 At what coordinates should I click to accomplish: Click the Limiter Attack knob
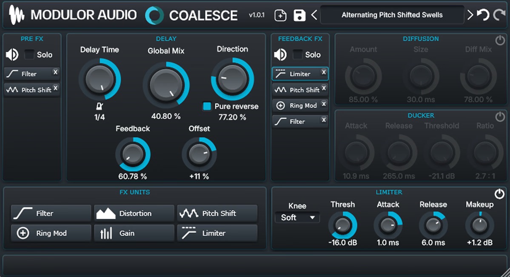pyautogui.click(x=387, y=225)
